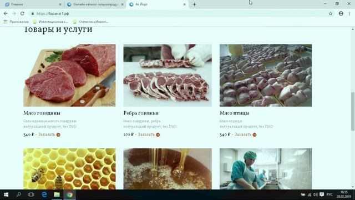Reload the page with the refresh icon
Image resolution: width=355 pixels, height=200 pixels.
22,13
